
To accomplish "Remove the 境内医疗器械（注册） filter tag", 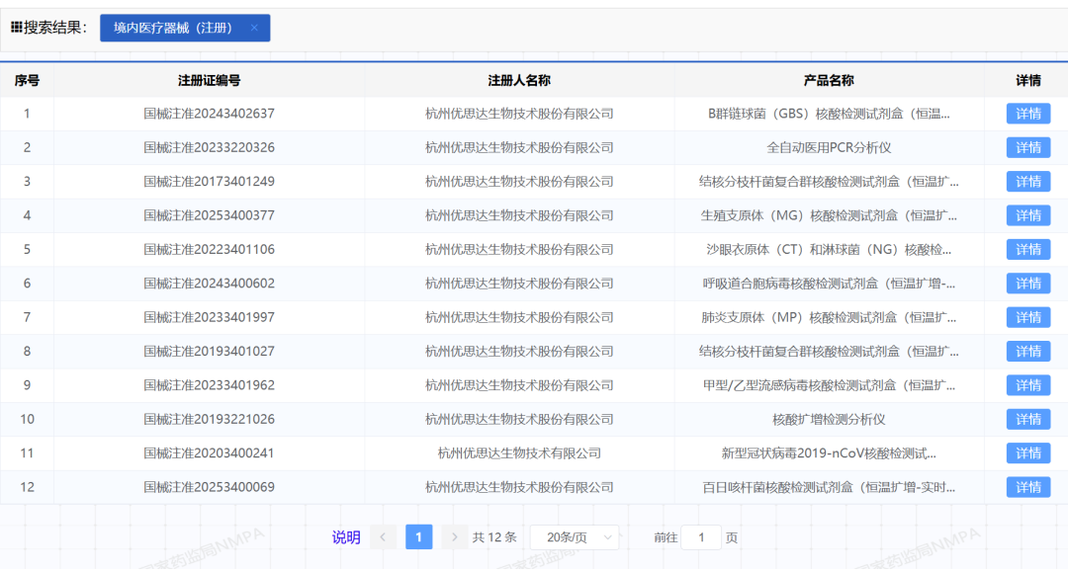I will click(x=254, y=29).
